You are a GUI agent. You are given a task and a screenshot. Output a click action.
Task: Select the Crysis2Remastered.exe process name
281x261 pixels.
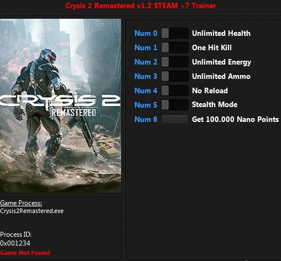click(x=32, y=211)
